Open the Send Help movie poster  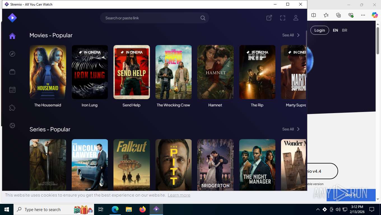click(x=132, y=72)
